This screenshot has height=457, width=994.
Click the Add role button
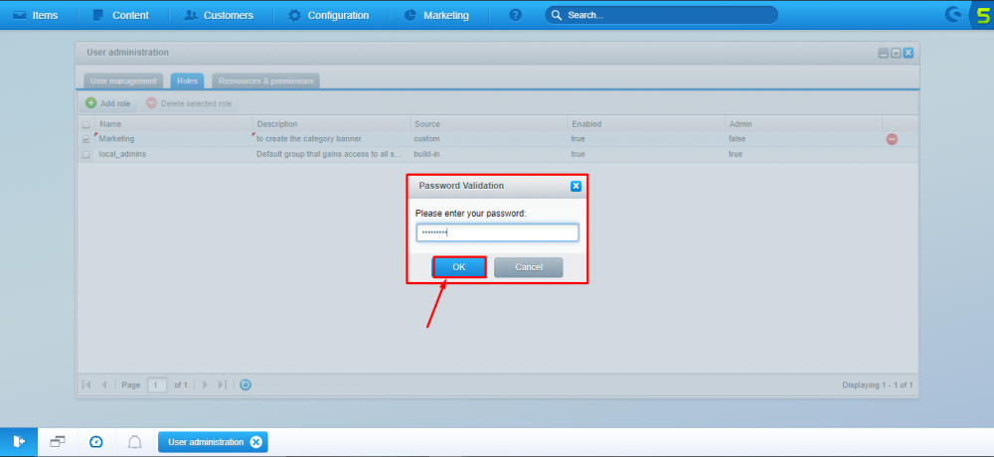108,103
